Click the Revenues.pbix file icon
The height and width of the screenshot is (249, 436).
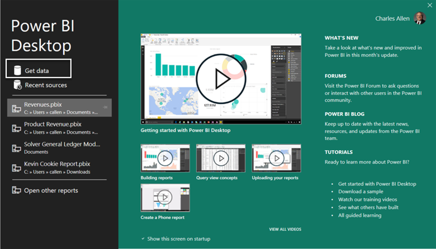(16, 108)
